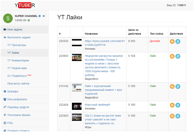Open Штрафы page
Viewport: 194px width, 132px height.
click(x=24, y=91)
